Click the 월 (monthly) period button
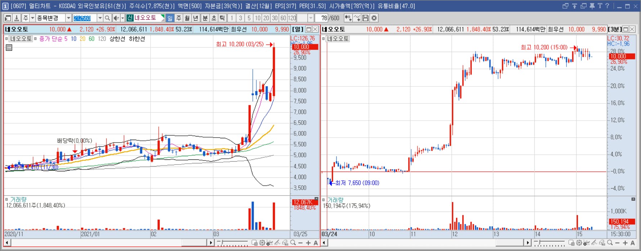The width and height of the screenshot is (641, 251). (187, 18)
